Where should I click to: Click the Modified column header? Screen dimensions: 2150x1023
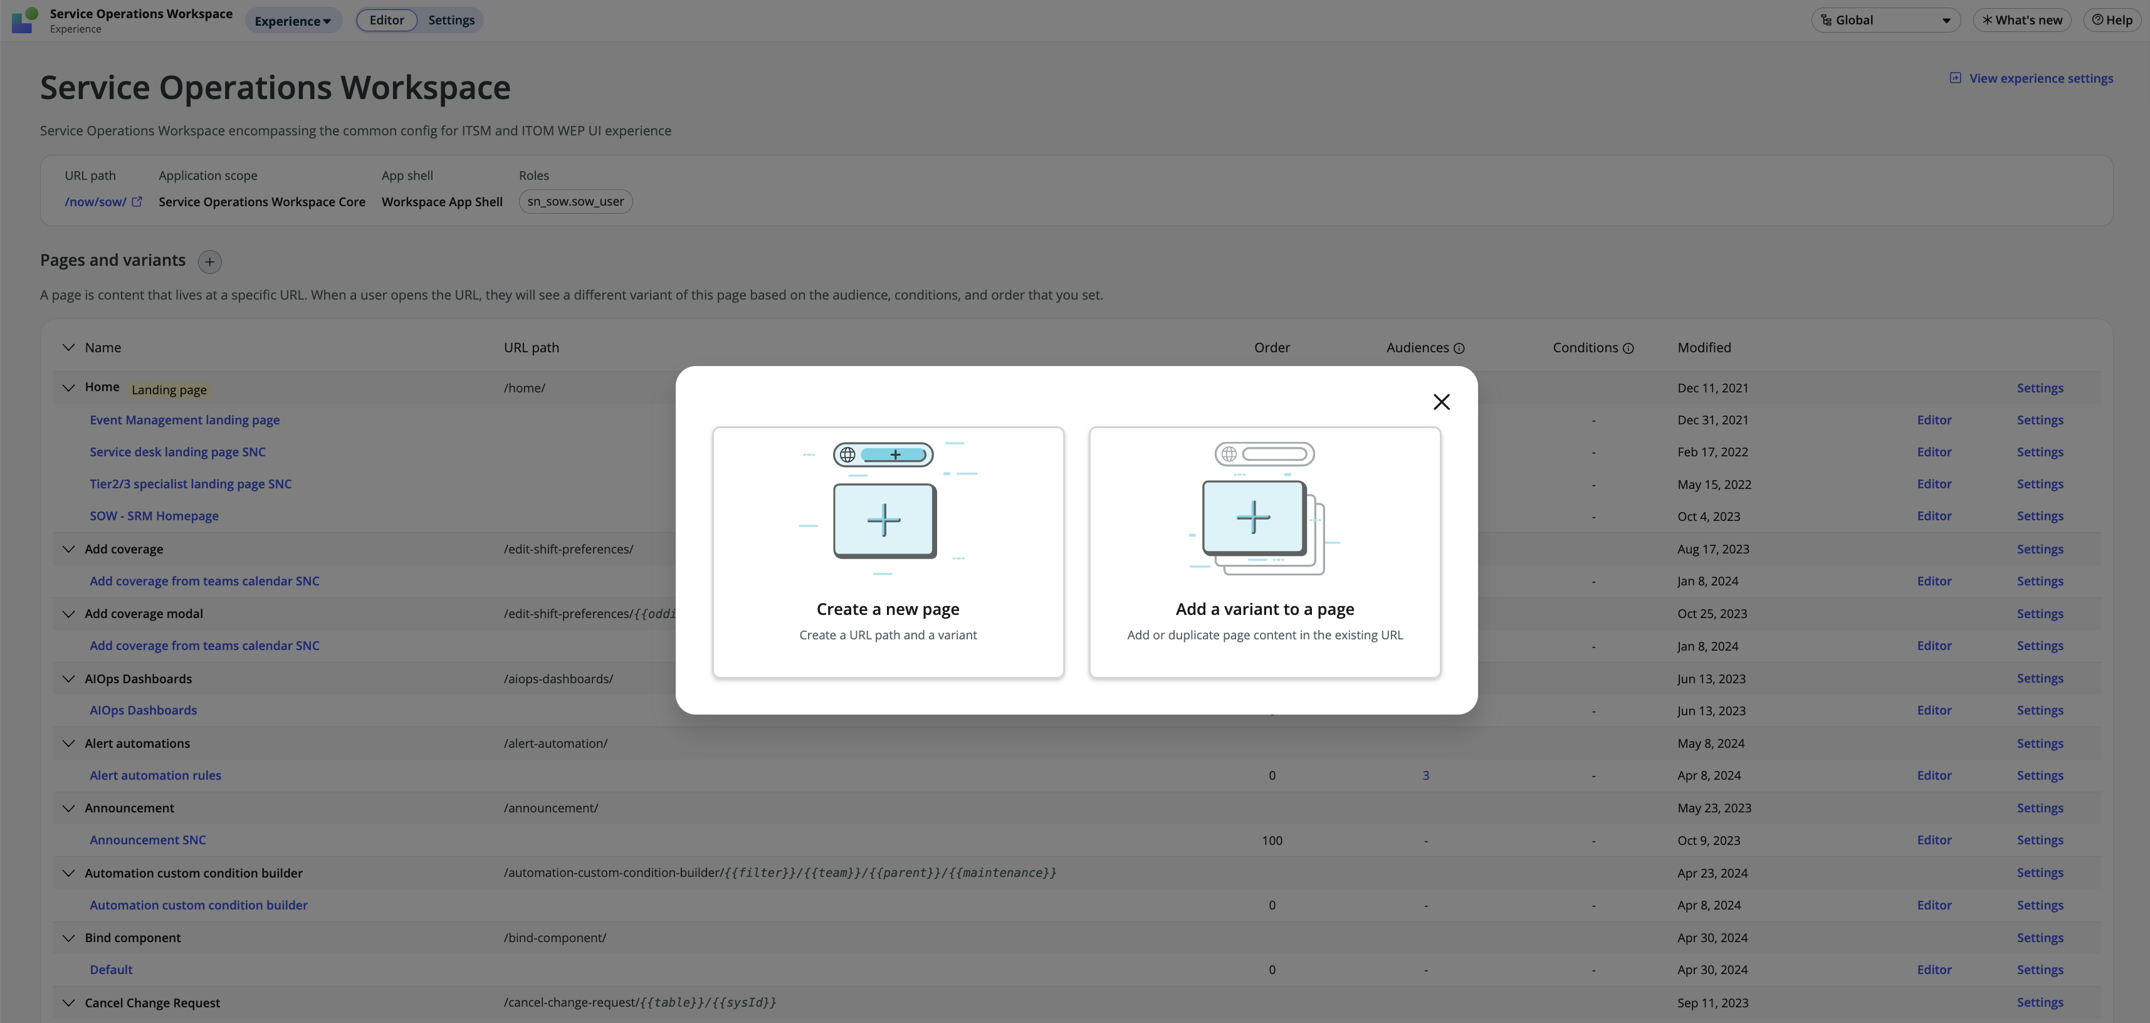[1704, 348]
